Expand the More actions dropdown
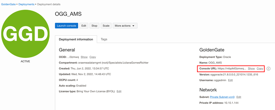Screen dimensions: 275x110 (125, 26)
